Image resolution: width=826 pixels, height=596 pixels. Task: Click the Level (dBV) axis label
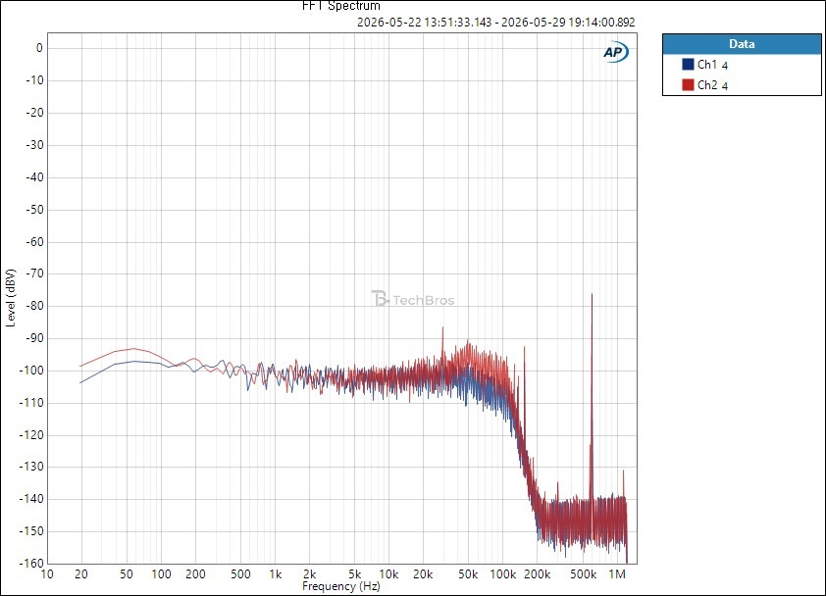[x=11, y=298]
